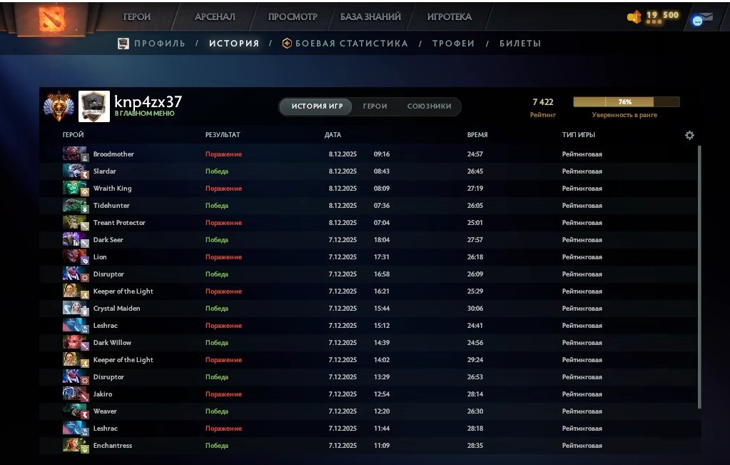The image size is (730, 465).
Task: Open the БИЛЕТЫ tab
Action: [x=520, y=44]
